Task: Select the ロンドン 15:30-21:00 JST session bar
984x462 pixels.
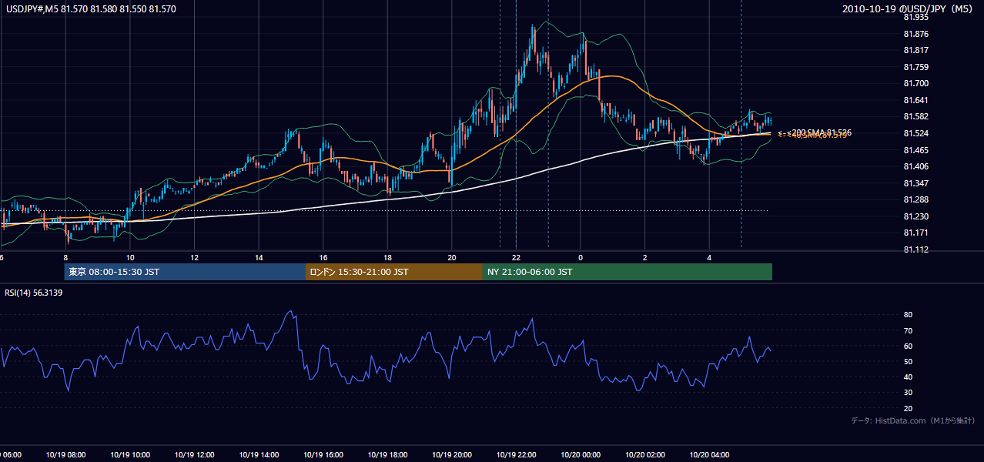Action: [x=394, y=272]
